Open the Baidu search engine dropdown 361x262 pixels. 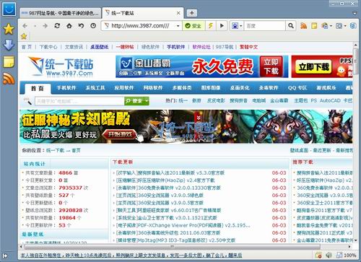click(237, 26)
